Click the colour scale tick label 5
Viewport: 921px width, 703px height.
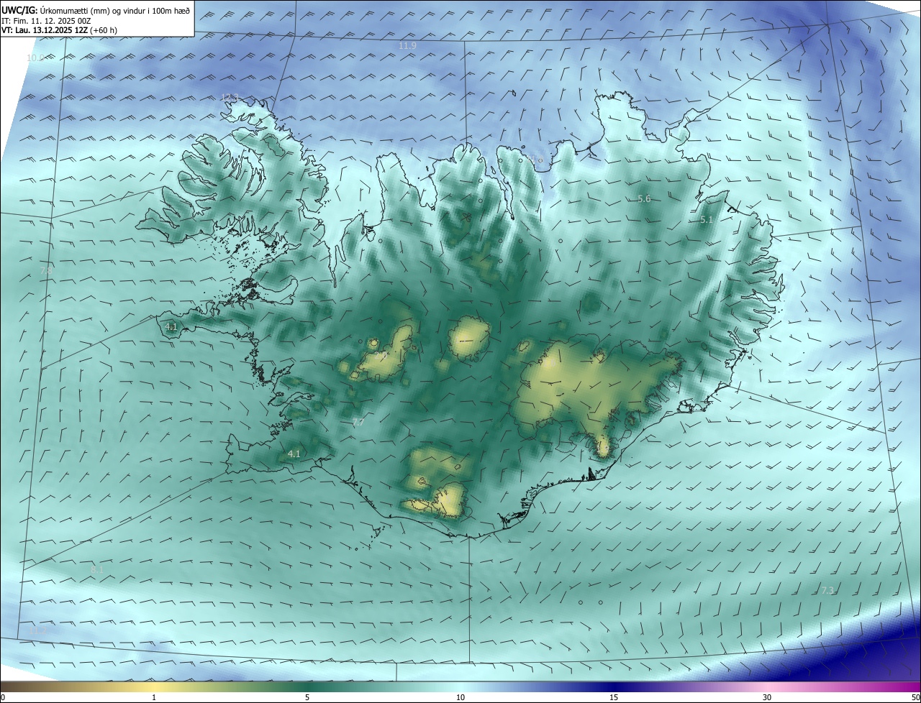click(x=307, y=697)
